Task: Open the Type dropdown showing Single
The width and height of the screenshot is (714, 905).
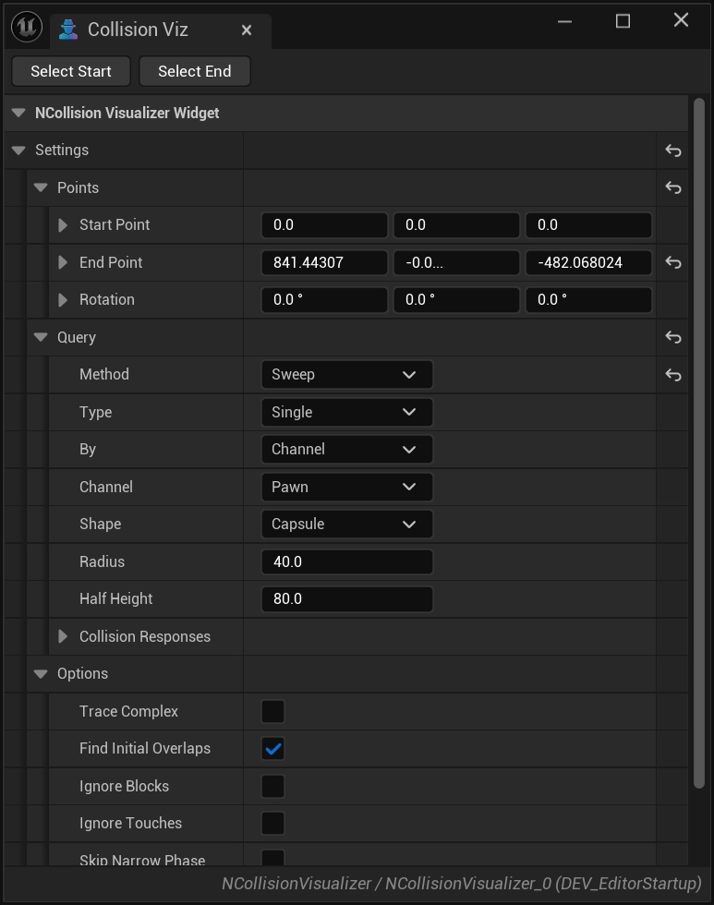Action: click(347, 412)
